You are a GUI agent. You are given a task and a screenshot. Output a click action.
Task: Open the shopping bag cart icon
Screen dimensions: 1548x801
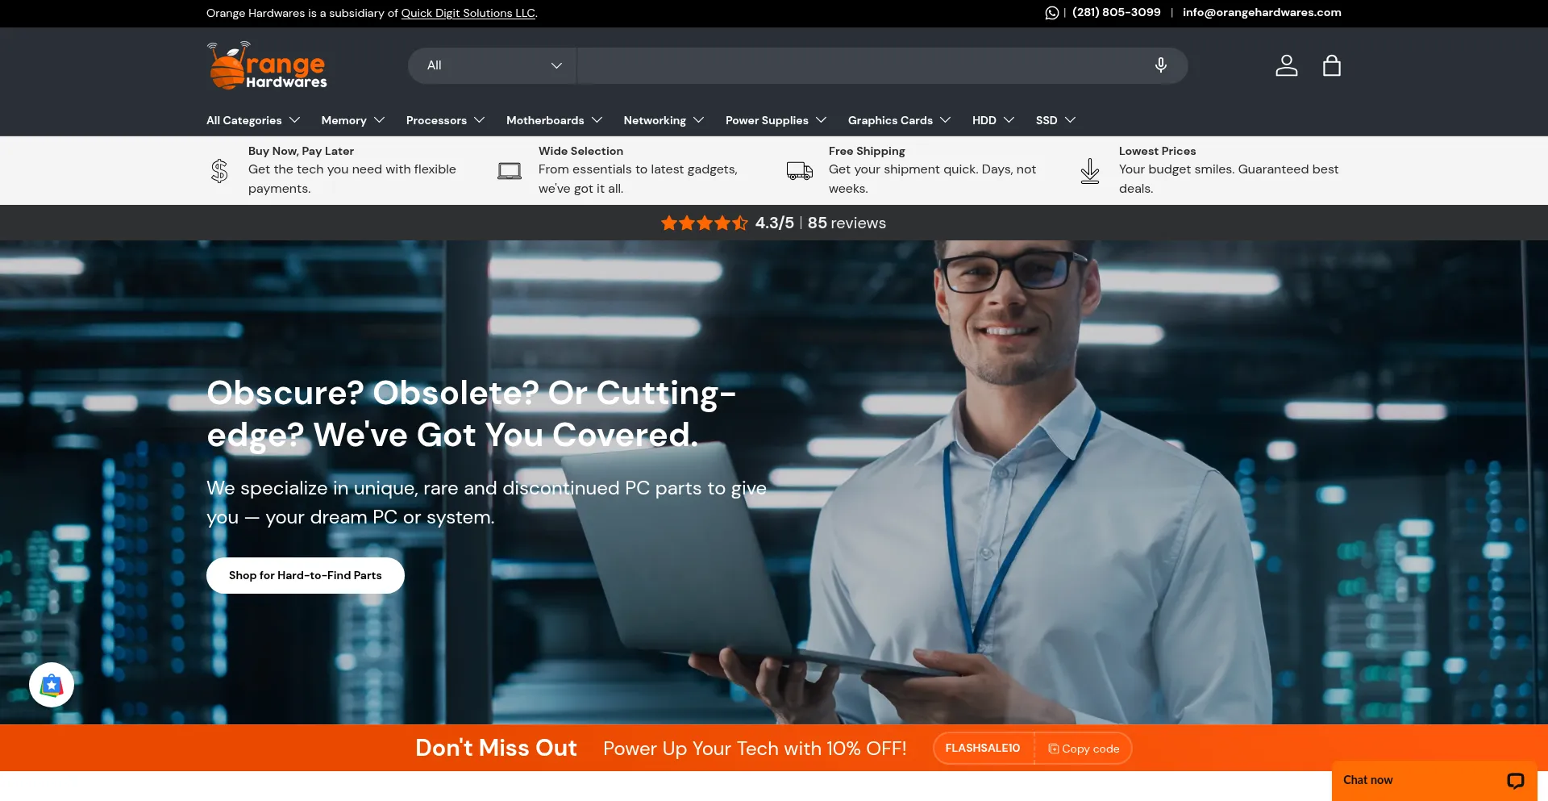click(x=1331, y=65)
